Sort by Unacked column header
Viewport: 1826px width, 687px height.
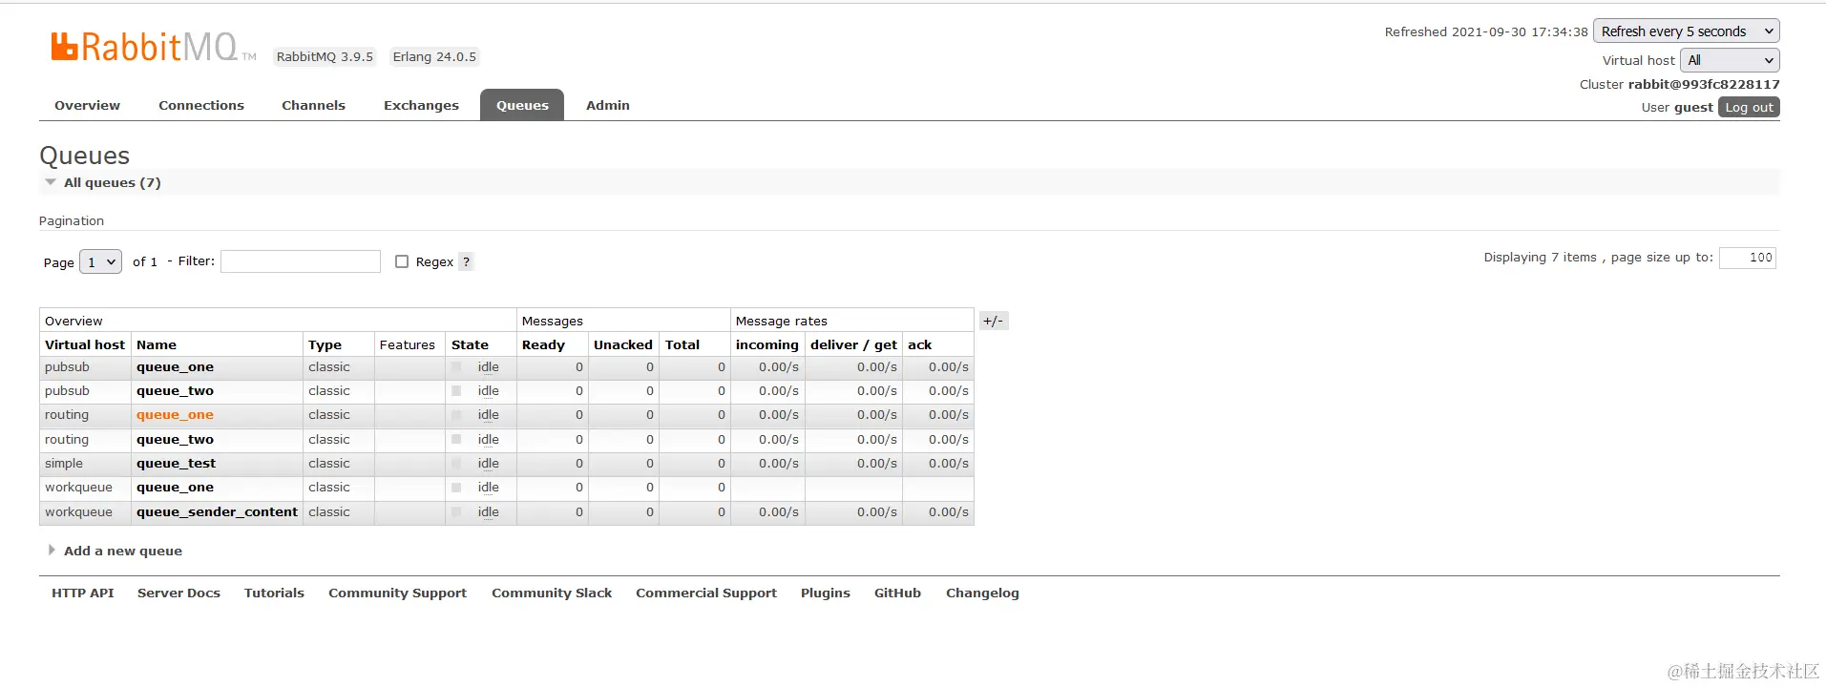point(623,344)
